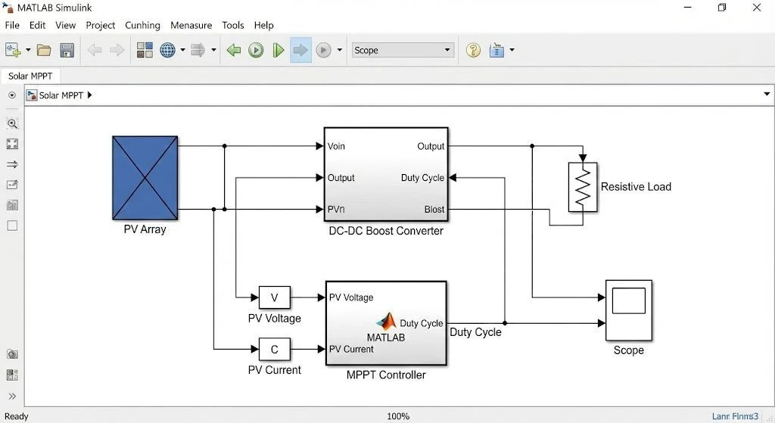Viewport: 775px width, 423px height.
Task: Expand dropdown beside gray arrow list icon
Action: tap(213, 50)
